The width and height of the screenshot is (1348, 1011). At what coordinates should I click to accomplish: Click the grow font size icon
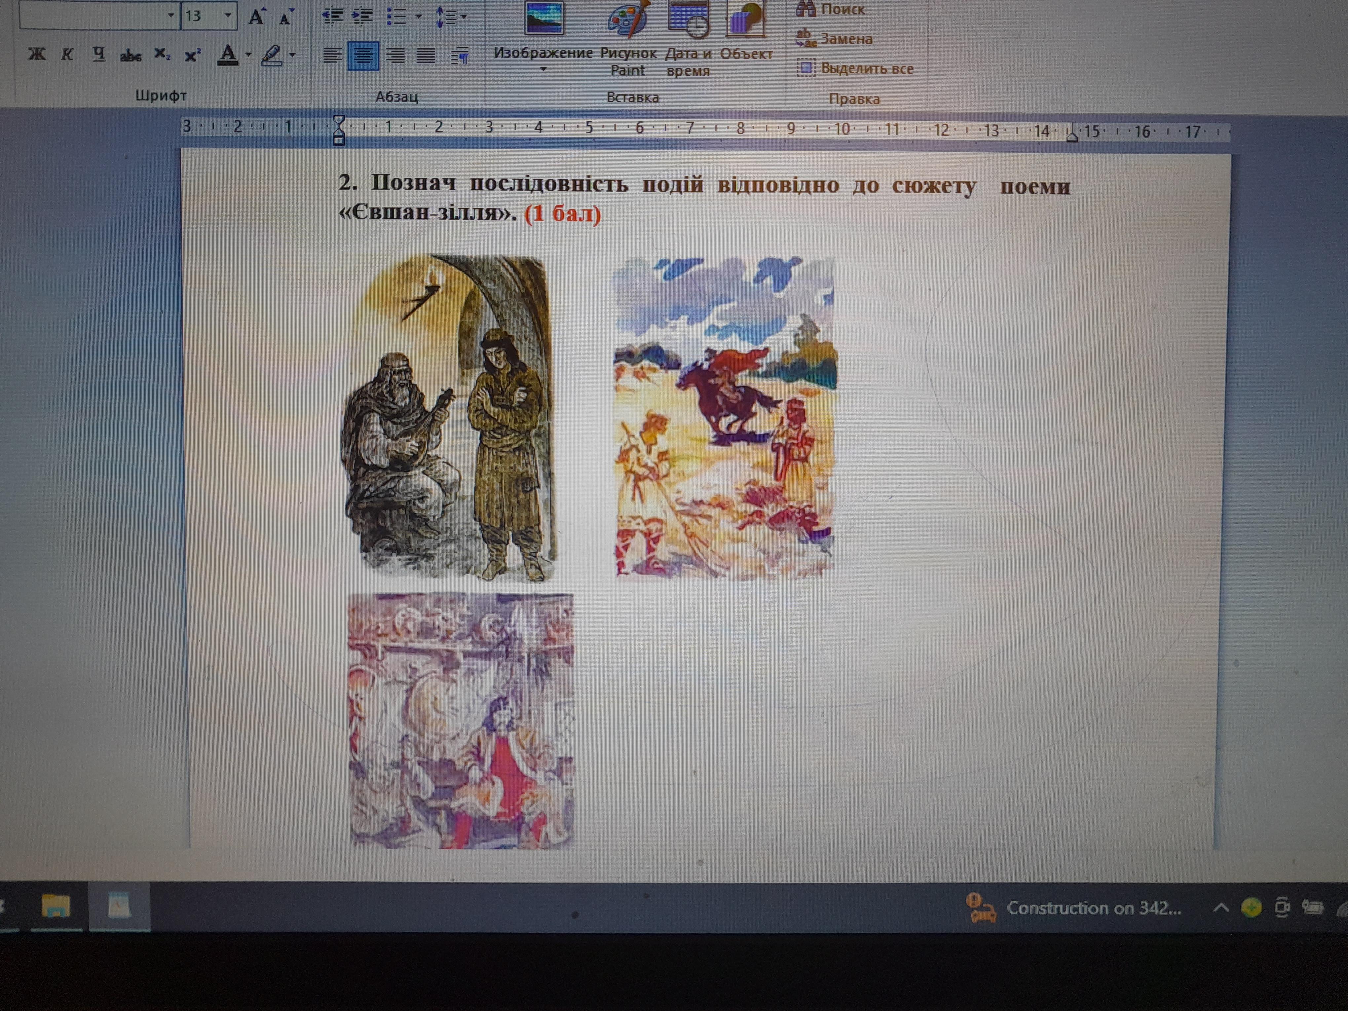click(257, 17)
